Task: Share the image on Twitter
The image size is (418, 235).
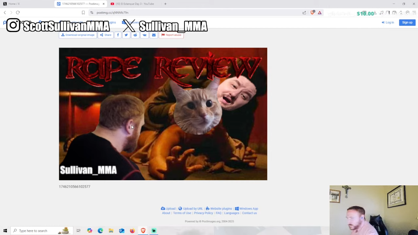Action: (x=126, y=35)
